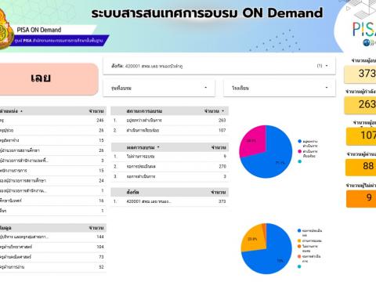Click teal legend dot of lower pie

pyautogui.click(x=299, y=266)
